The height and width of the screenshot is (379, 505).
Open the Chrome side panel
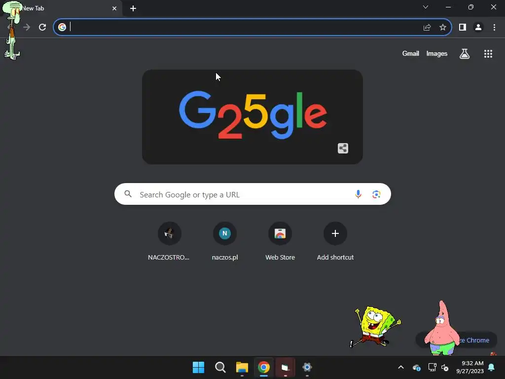pyautogui.click(x=463, y=27)
